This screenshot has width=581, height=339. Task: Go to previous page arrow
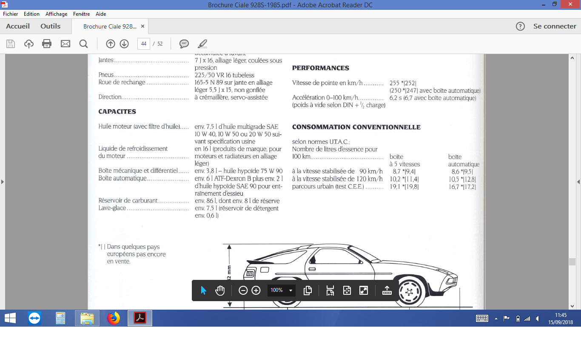point(111,43)
